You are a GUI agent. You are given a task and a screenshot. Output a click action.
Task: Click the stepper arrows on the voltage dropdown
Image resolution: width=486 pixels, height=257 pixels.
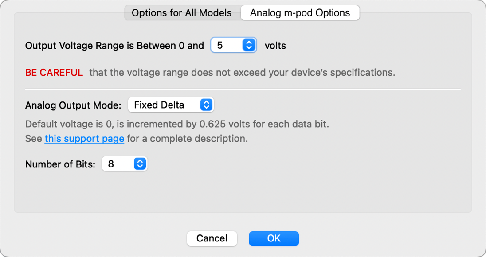point(248,45)
